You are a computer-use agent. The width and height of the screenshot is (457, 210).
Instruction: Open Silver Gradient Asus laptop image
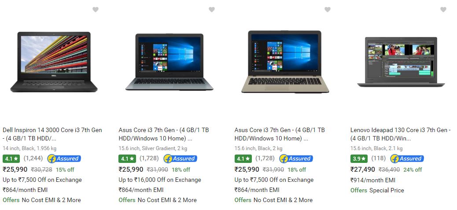(x=170, y=62)
